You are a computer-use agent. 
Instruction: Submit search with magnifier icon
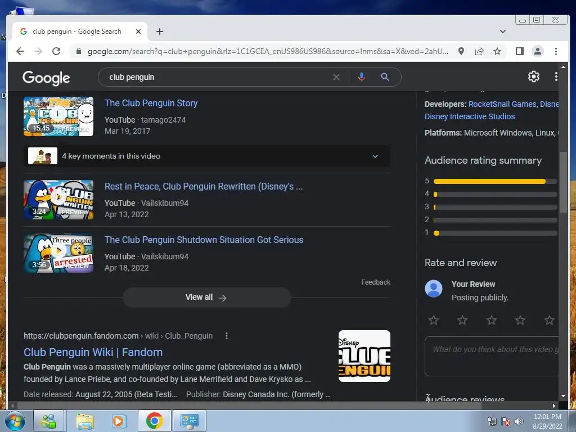(385, 77)
